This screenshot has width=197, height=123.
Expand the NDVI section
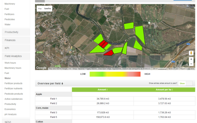[16, 121]
